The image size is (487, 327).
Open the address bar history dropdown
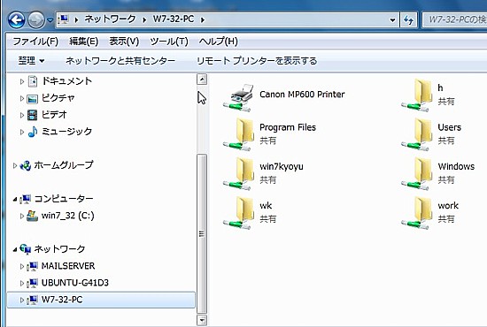393,20
